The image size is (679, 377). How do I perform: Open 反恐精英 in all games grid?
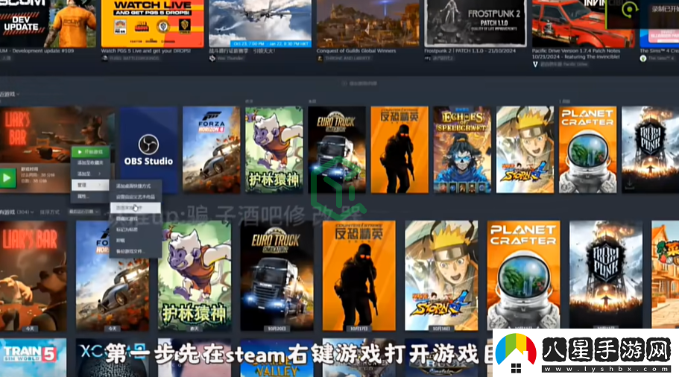coord(359,276)
